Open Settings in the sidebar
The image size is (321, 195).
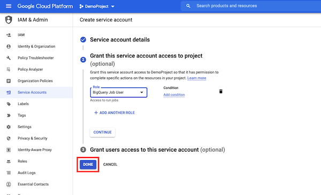pos(36,127)
